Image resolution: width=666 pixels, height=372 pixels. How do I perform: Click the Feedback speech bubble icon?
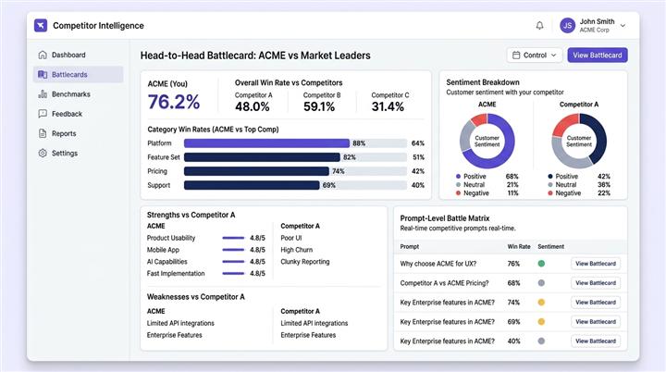coord(43,114)
